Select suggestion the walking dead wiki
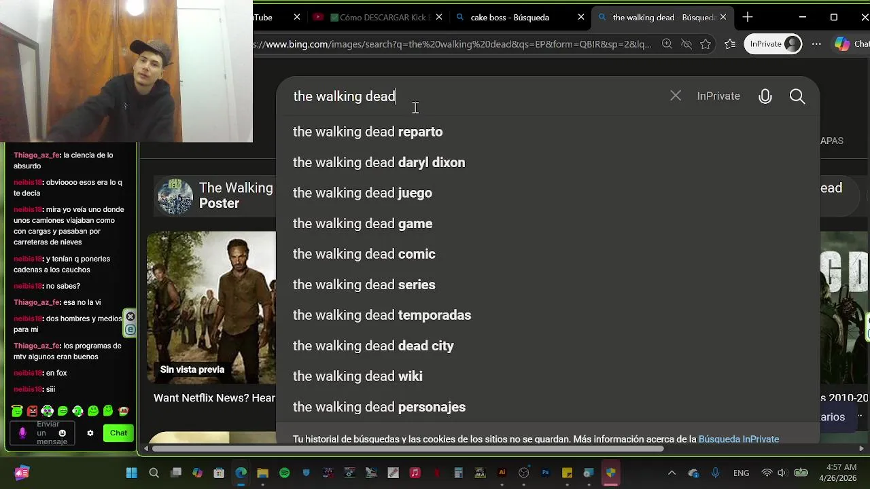This screenshot has width=870, height=489. pos(548,376)
